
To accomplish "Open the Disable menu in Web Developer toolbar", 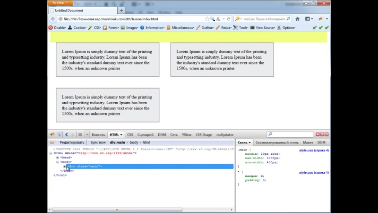I will pos(57,27).
